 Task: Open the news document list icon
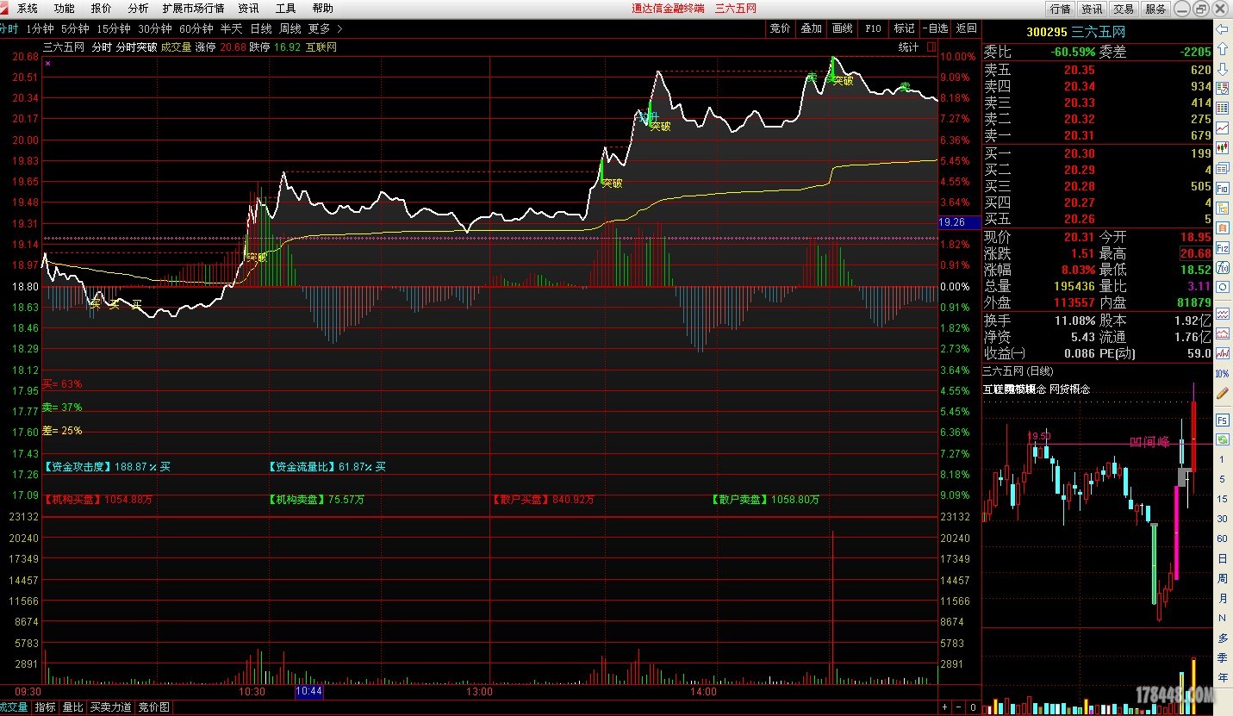coord(1221,167)
